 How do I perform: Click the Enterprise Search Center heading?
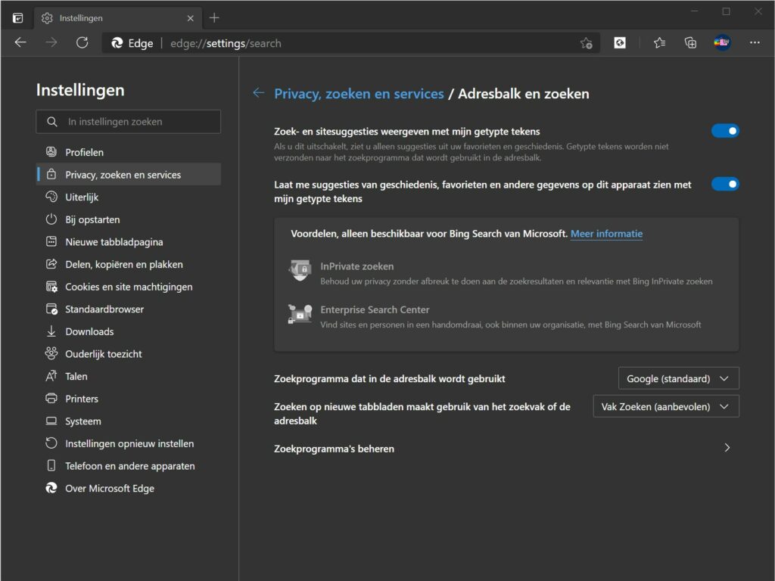pyautogui.click(x=375, y=309)
